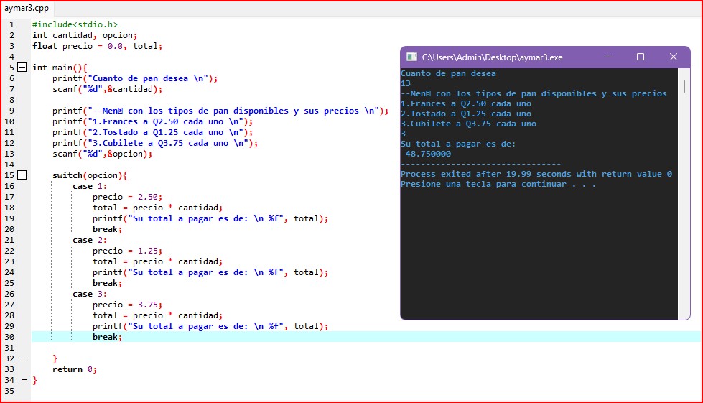Close the aymar3.exe console window

click(x=674, y=57)
